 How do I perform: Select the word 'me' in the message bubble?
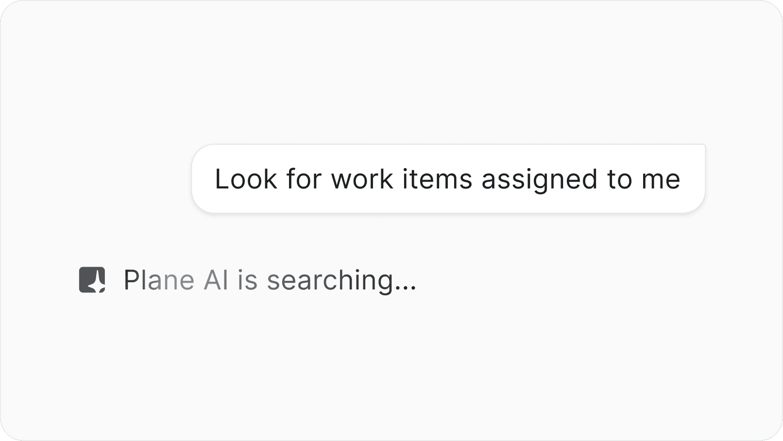tap(663, 179)
